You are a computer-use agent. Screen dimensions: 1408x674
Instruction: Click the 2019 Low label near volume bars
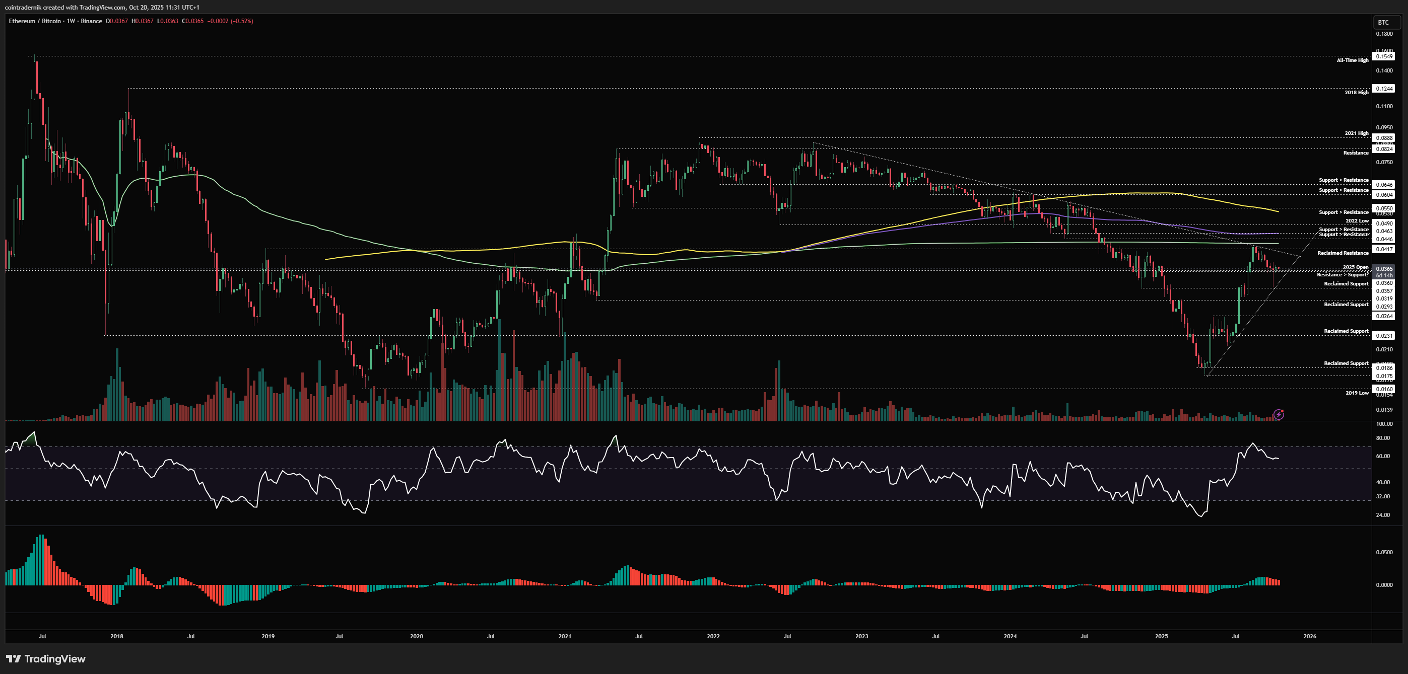click(x=1356, y=393)
